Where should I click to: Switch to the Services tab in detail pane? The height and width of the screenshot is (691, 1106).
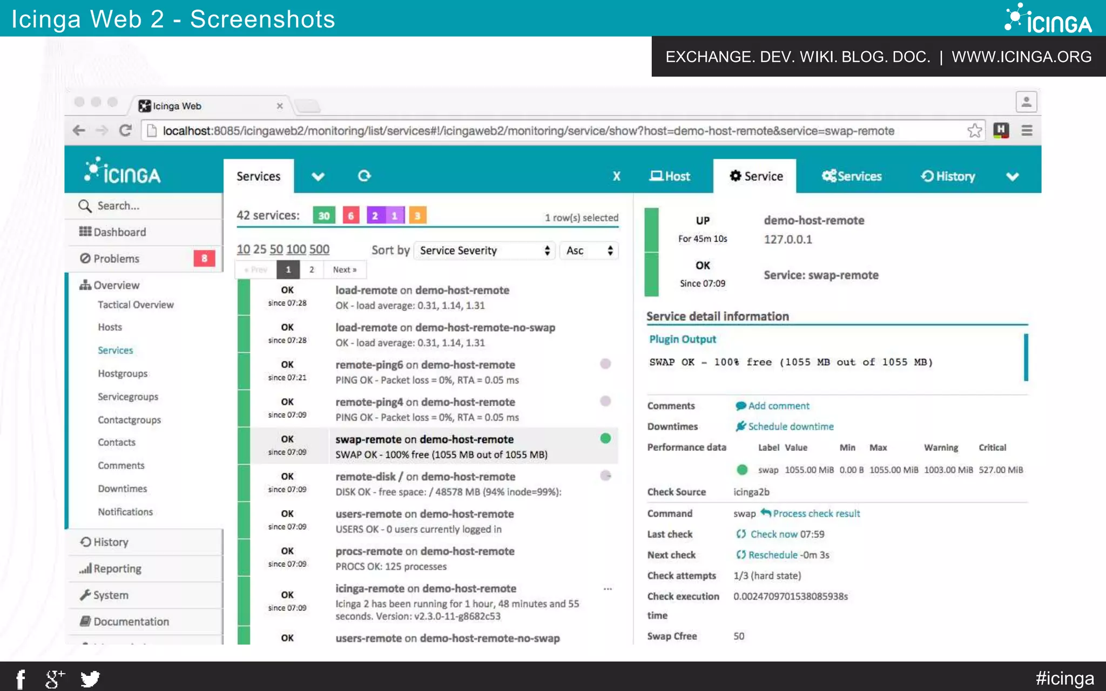tap(852, 176)
